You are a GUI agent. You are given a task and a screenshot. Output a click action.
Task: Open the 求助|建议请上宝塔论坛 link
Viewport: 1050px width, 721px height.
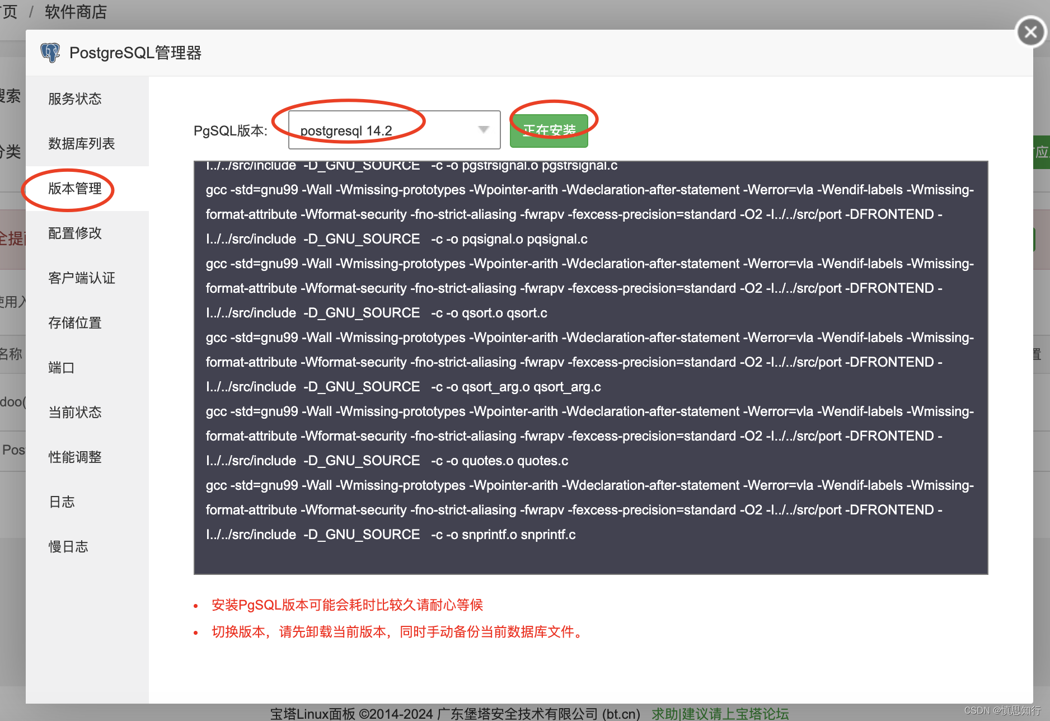click(720, 714)
